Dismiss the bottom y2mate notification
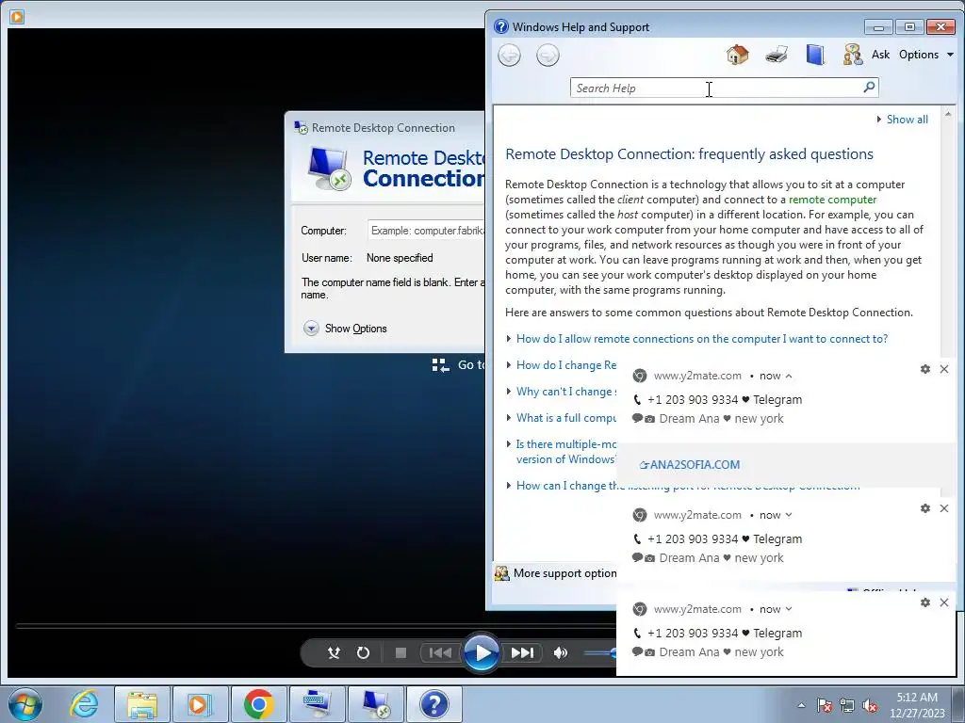Viewport: 965px width, 723px height. (x=944, y=602)
